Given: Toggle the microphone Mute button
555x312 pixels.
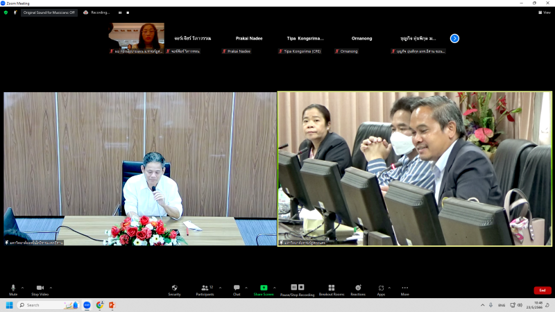Looking at the screenshot, I should (12, 289).
